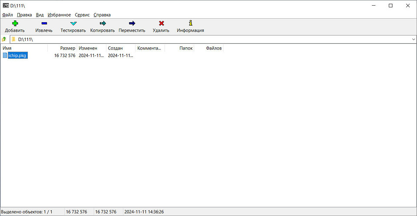Click the green plus Добавить icon

[x=15, y=23]
